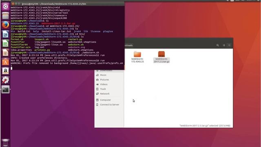Click 'idea.properties' in terminal listing

(x=21, y=50)
